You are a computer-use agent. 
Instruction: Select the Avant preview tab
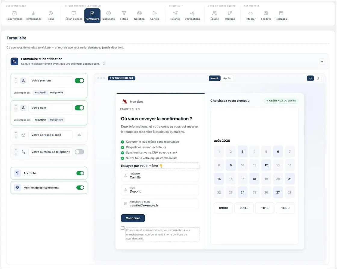[215, 78]
